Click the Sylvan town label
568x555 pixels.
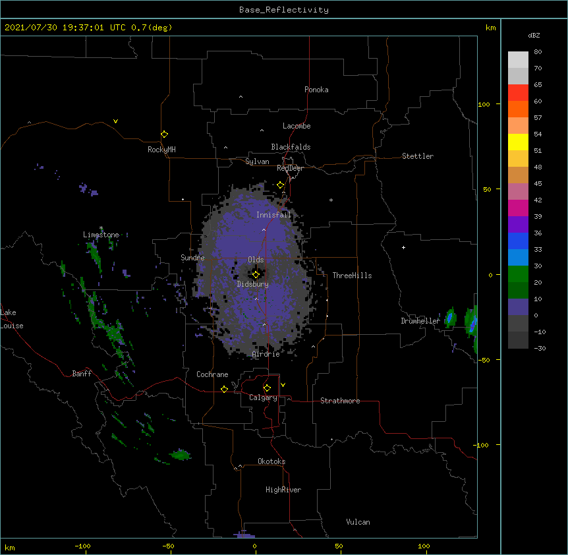pyautogui.click(x=257, y=161)
